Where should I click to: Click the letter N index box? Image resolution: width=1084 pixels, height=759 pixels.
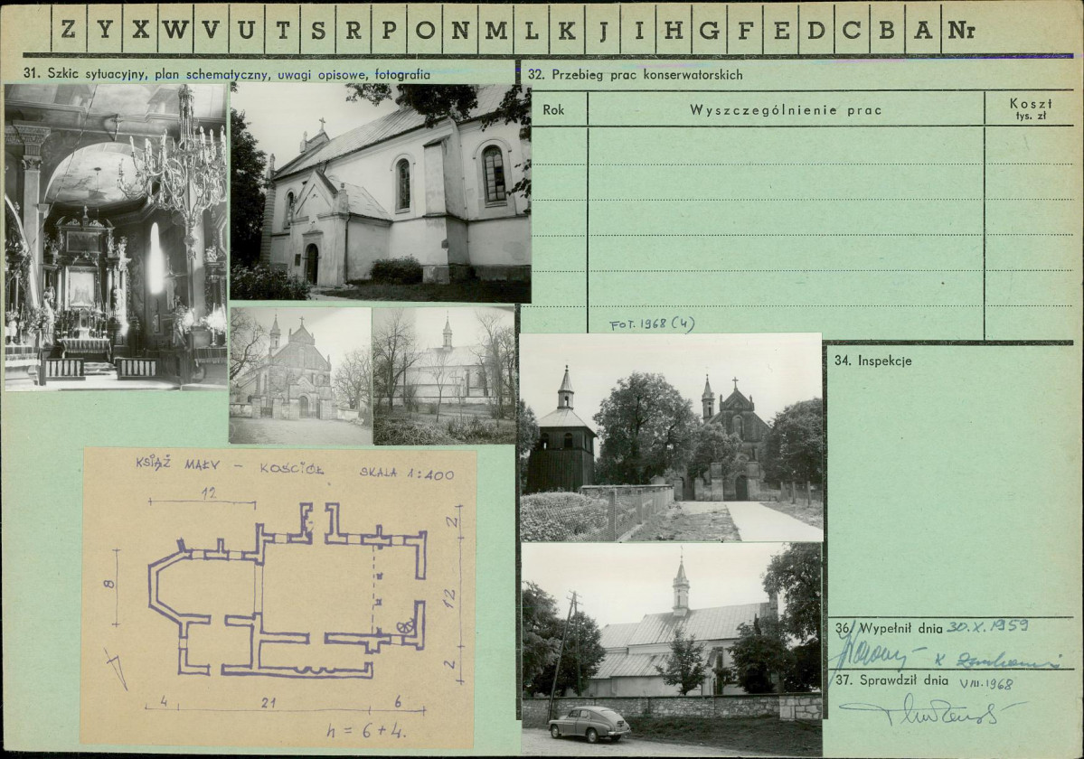460,29
